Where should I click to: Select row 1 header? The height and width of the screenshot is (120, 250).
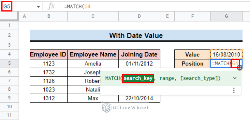(9, 25)
